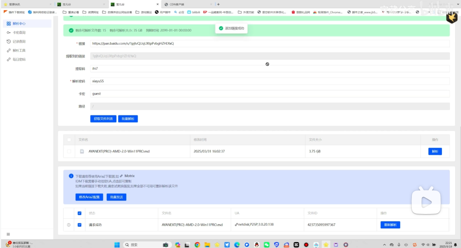Image resolution: width=461 pixels, height=248 pixels.
Task: Collapse the sidebar with the bottom hamburger icon
Action: [8, 234]
